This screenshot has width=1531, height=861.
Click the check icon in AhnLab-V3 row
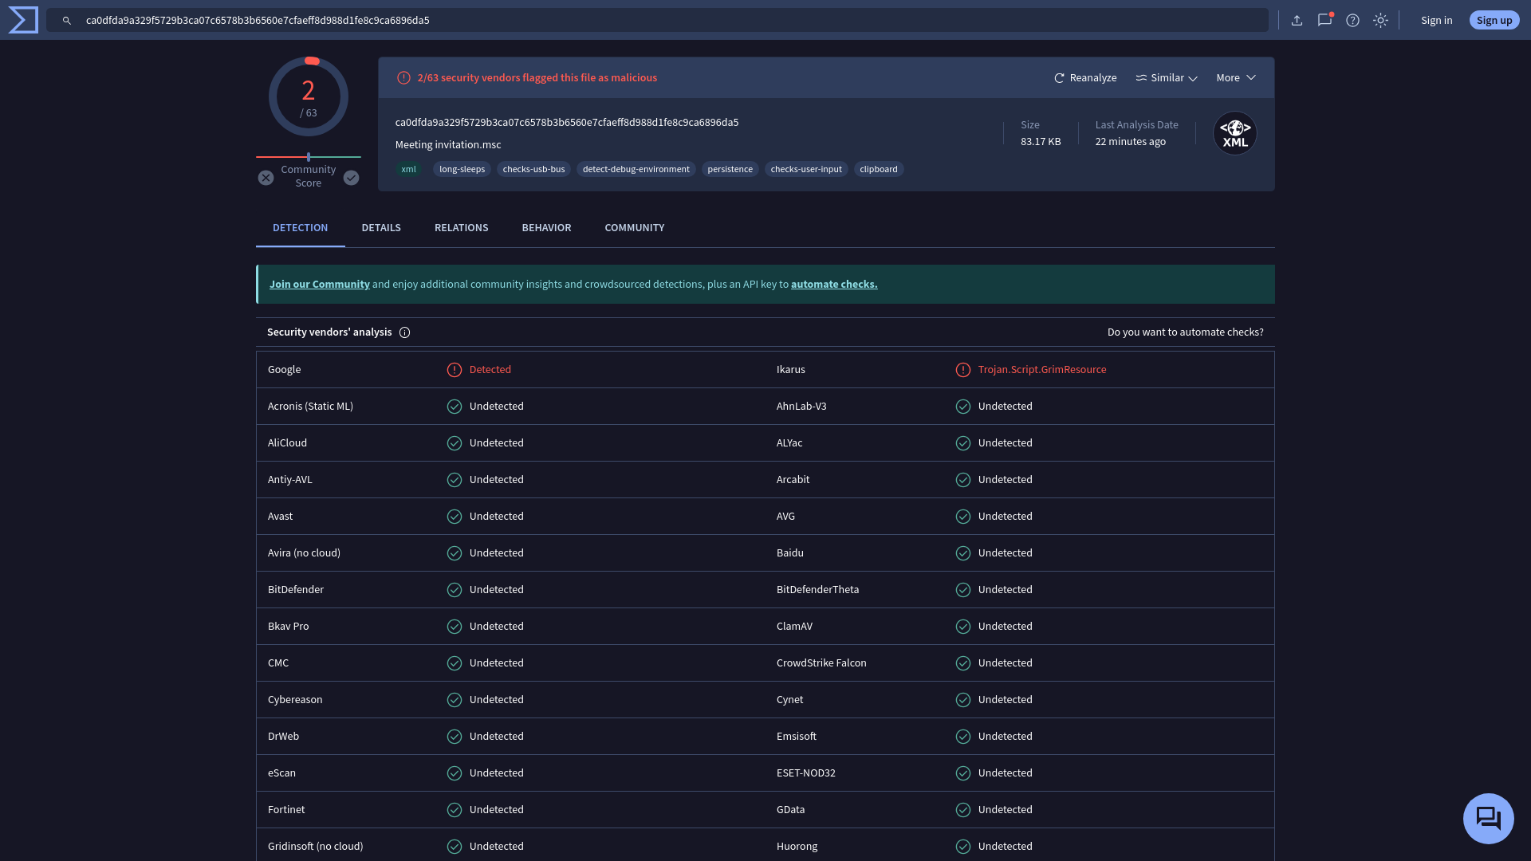(x=963, y=407)
